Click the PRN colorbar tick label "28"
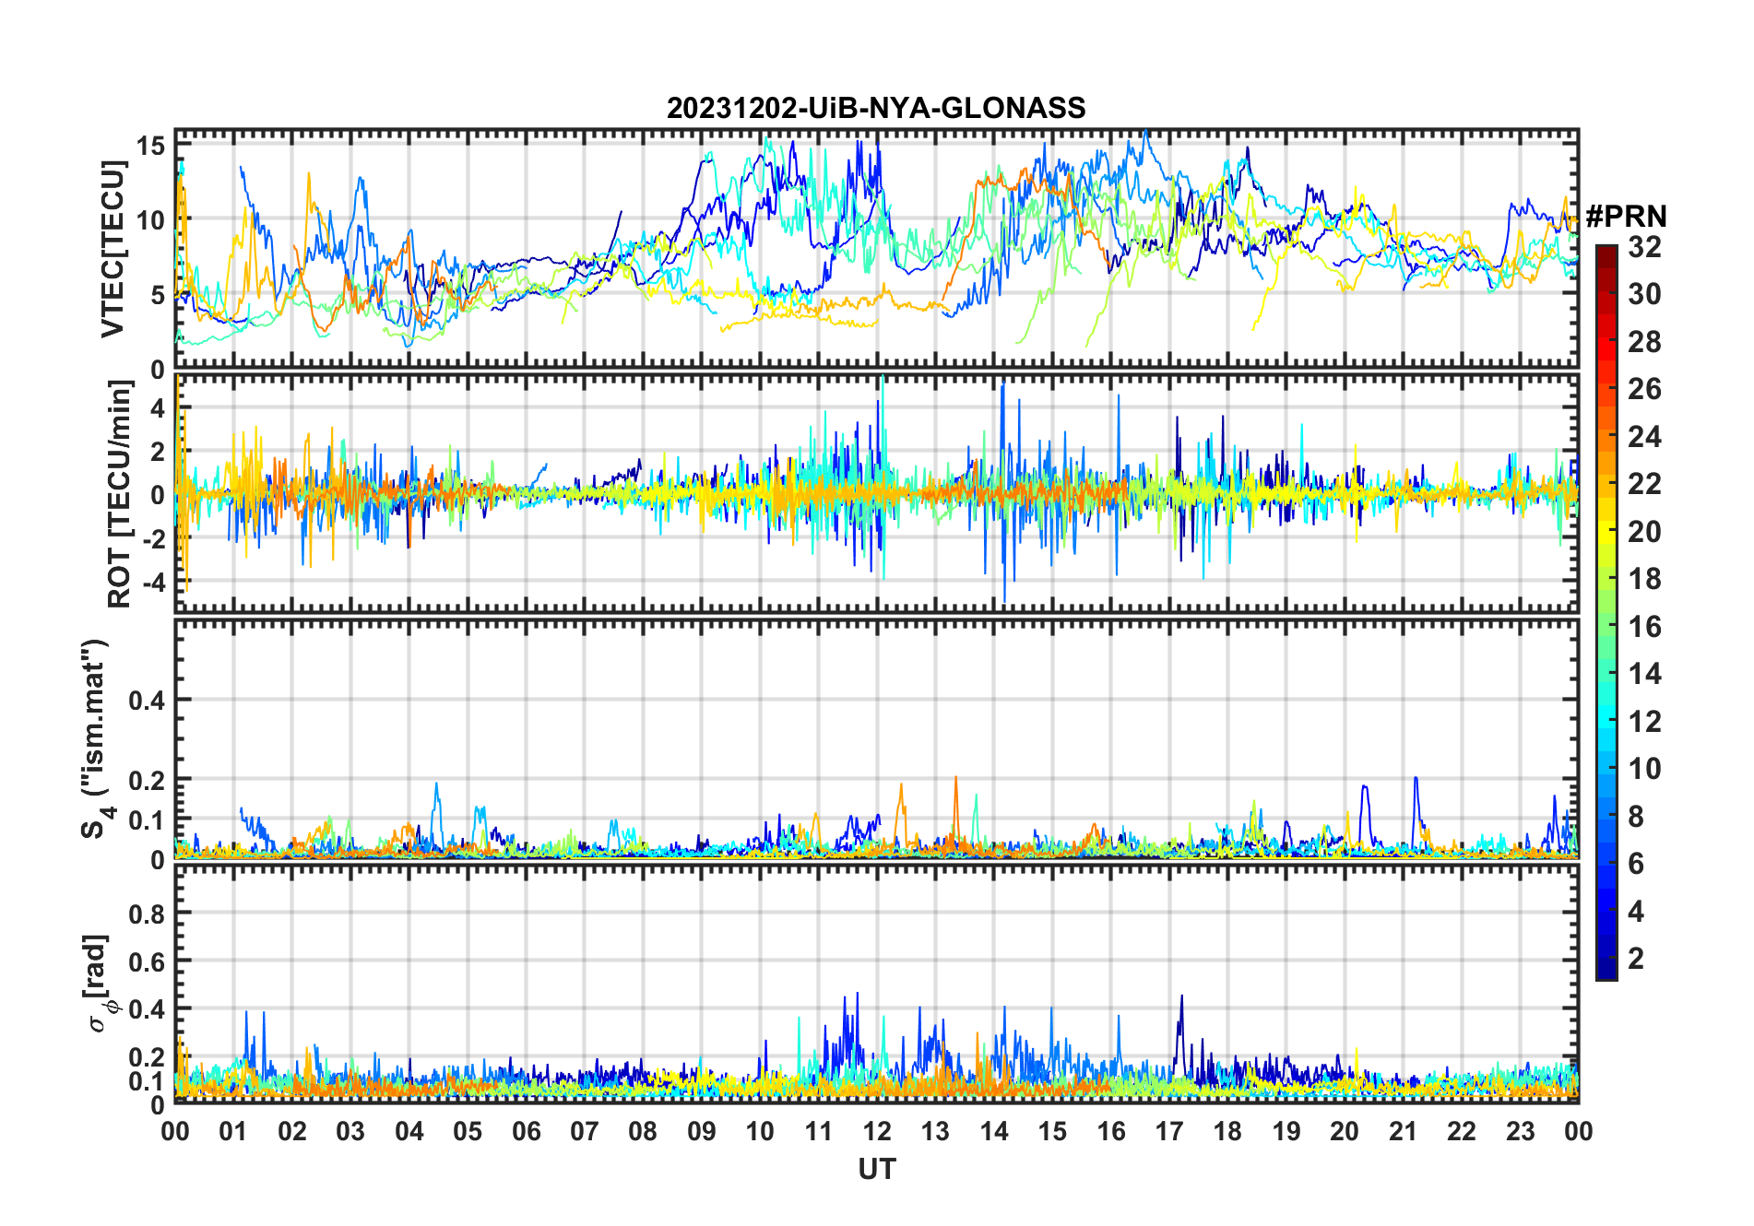 click(1644, 342)
